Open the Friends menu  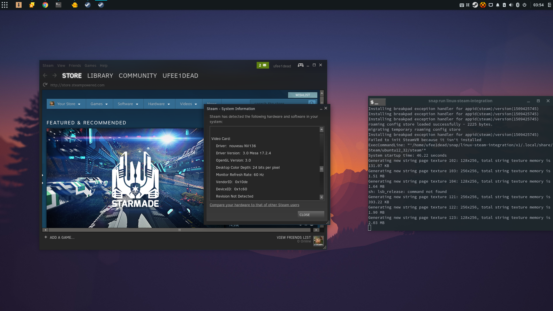(x=75, y=66)
